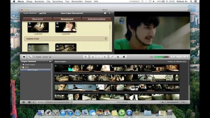Open the music and sound effects browser

(172, 57)
